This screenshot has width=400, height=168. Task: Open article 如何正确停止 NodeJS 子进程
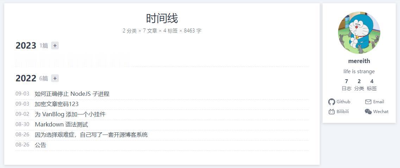[x=72, y=94]
